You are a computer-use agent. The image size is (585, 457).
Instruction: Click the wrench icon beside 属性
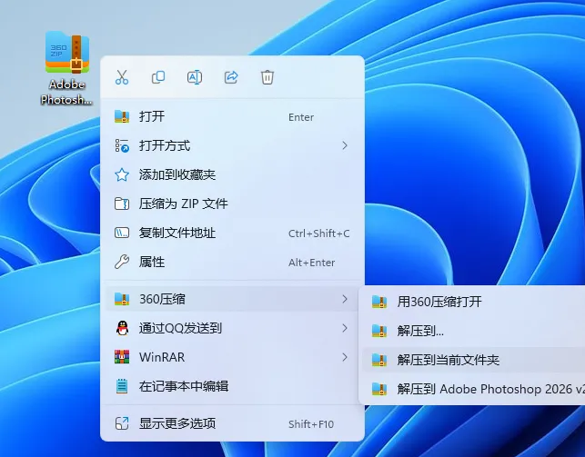coord(122,262)
